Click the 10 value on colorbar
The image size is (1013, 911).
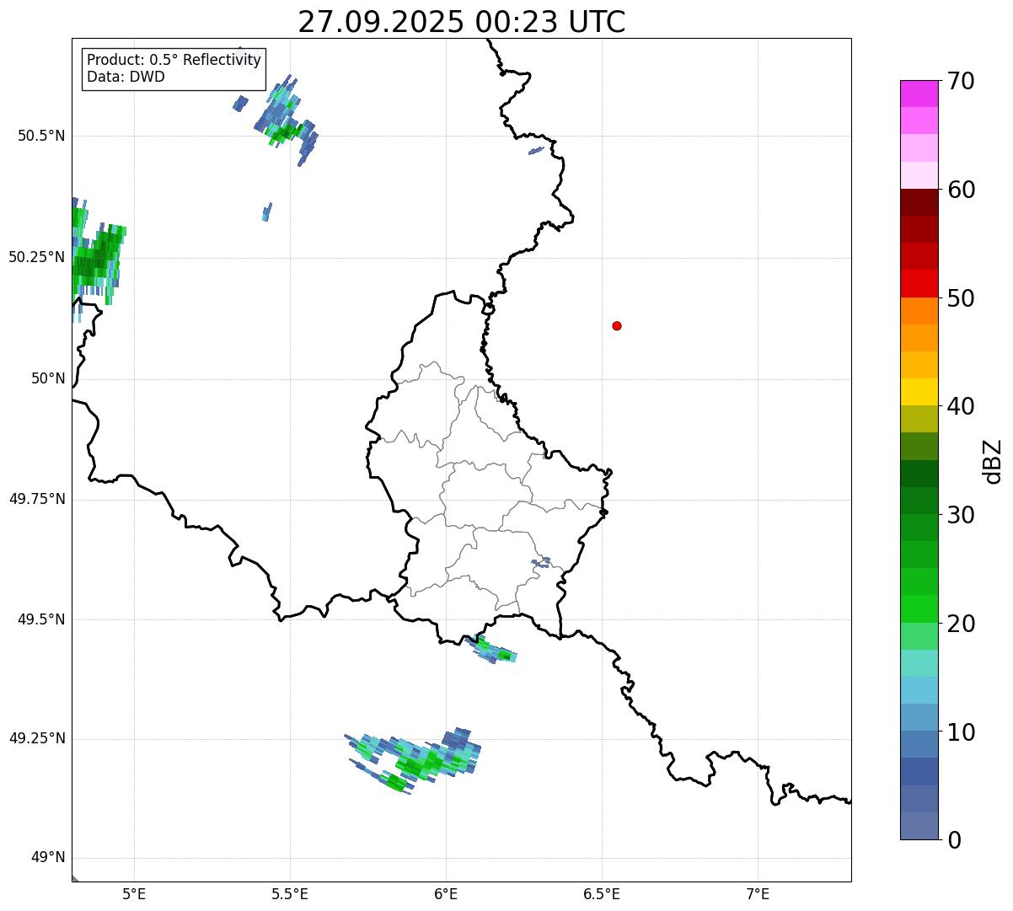pyautogui.click(x=961, y=732)
